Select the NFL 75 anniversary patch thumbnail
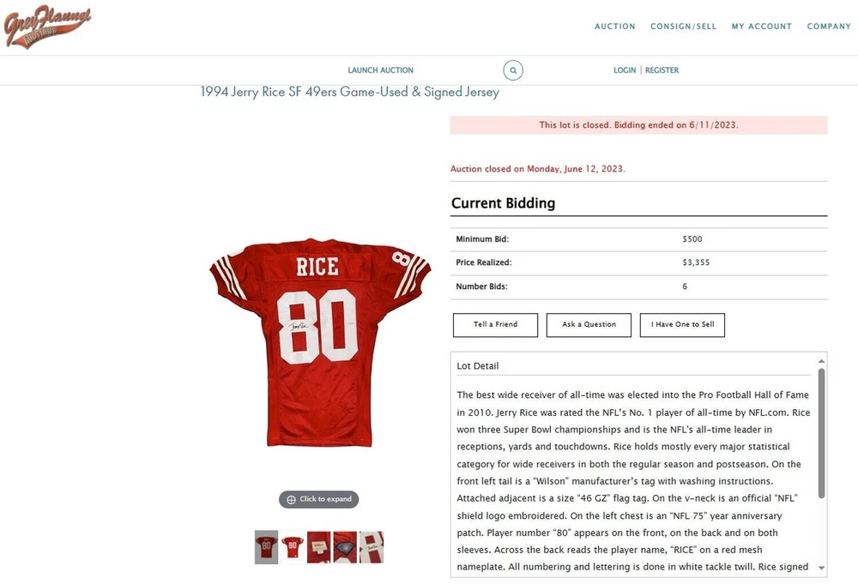This screenshot has width=858, height=584. point(345,547)
